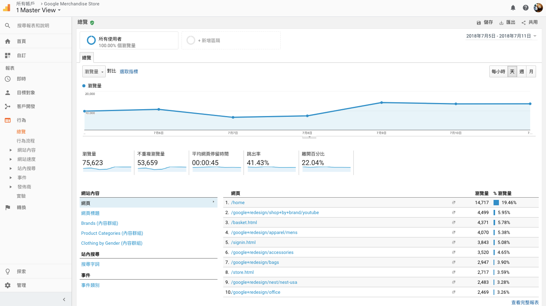Open 行為流程 in the sidebar

[26, 141]
